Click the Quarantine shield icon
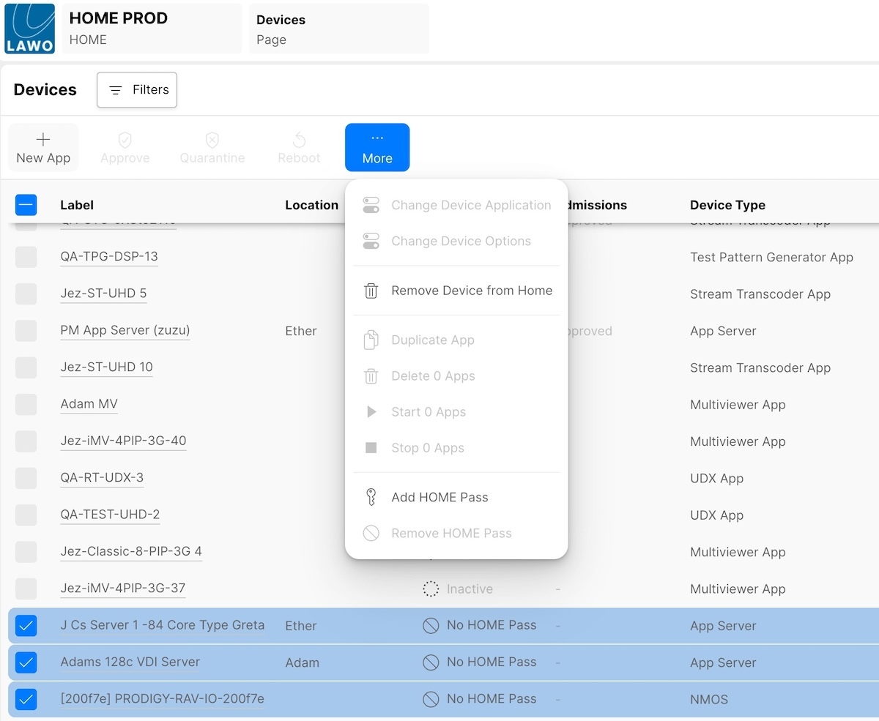This screenshot has width=879, height=721. (x=212, y=140)
